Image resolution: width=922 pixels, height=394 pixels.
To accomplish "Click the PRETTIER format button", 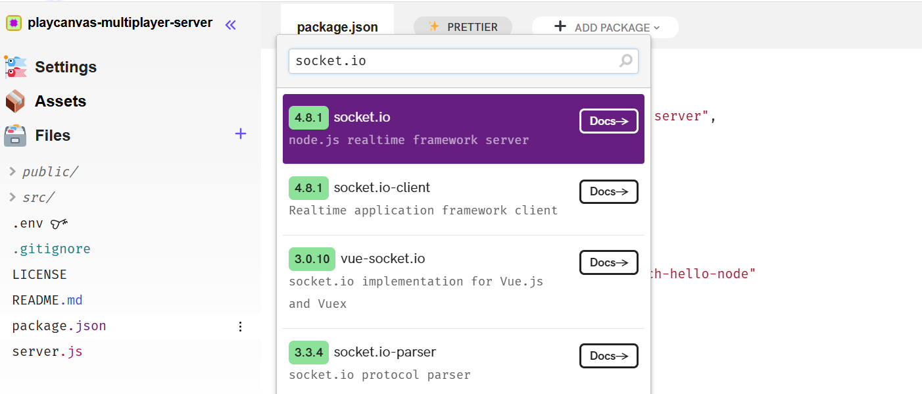I will click(x=463, y=27).
